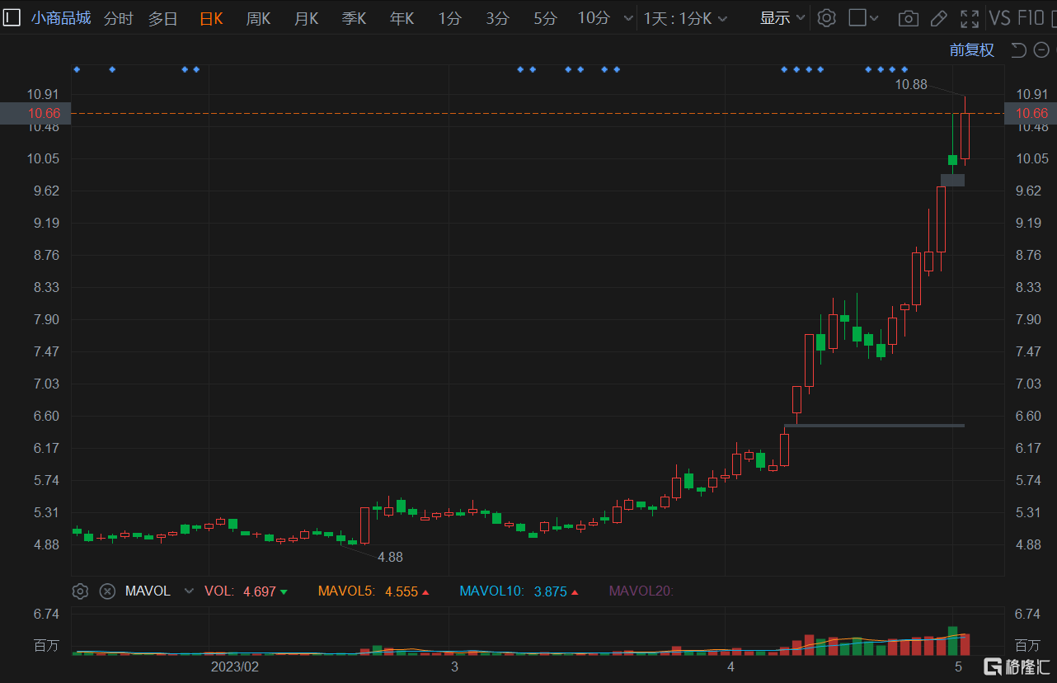The height and width of the screenshot is (683, 1057).
Task: Open chart settings gear icon in top toolbar
Action: click(826, 17)
